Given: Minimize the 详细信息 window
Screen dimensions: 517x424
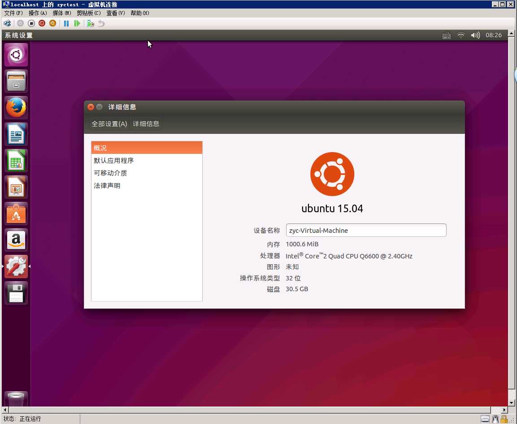Looking at the screenshot, I should point(99,107).
